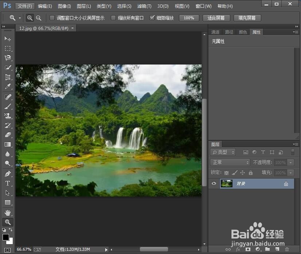Open 滤镜(T) menu
The height and width of the screenshot is (254, 301).
coord(144,6)
